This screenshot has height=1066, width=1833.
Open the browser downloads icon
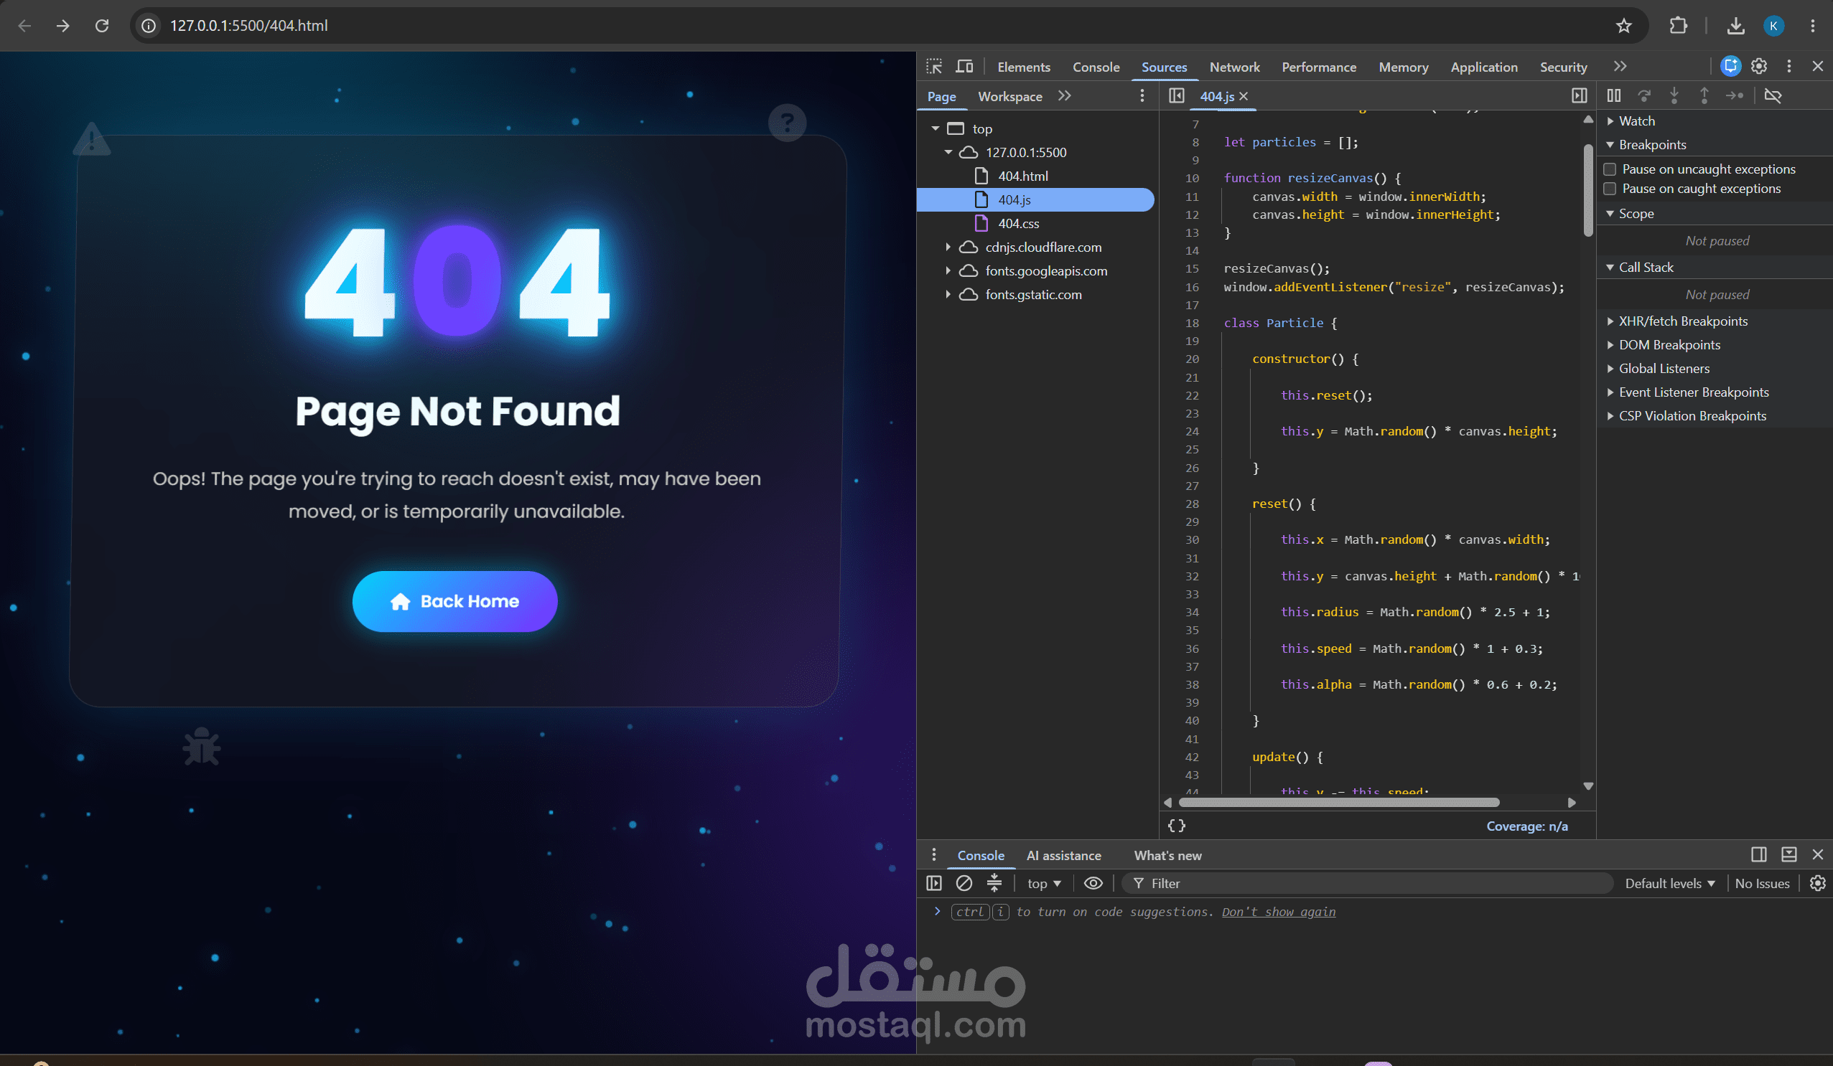pyautogui.click(x=1735, y=26)
